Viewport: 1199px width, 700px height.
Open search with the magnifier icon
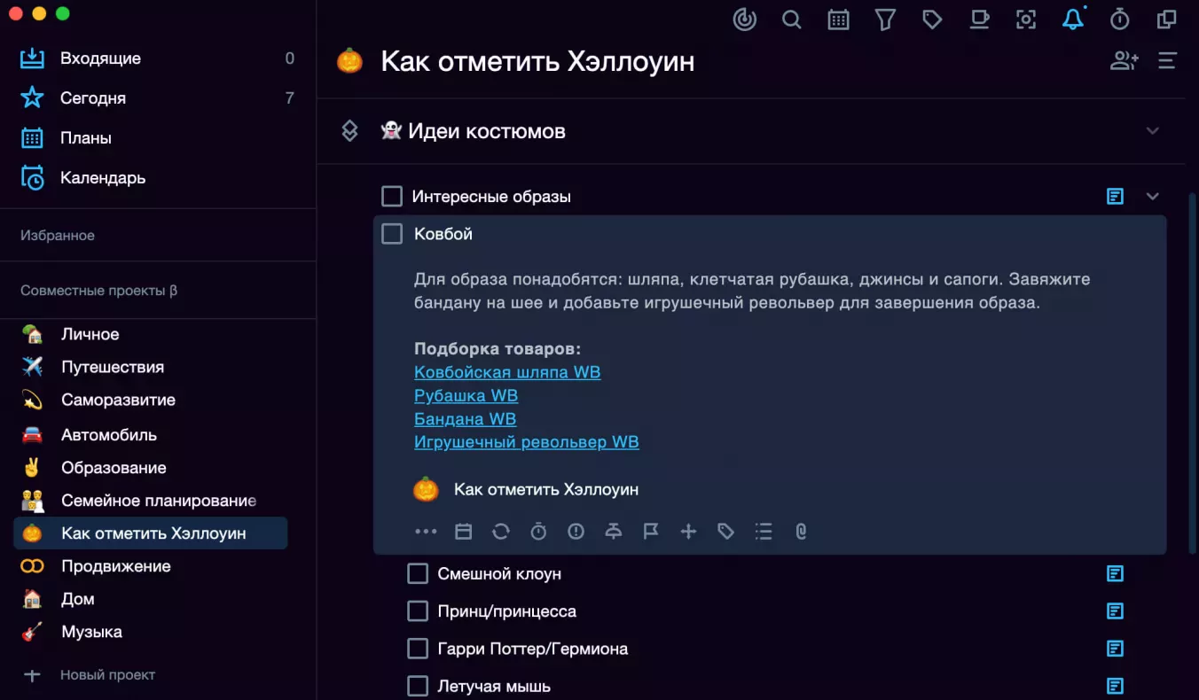coord(792,19)
